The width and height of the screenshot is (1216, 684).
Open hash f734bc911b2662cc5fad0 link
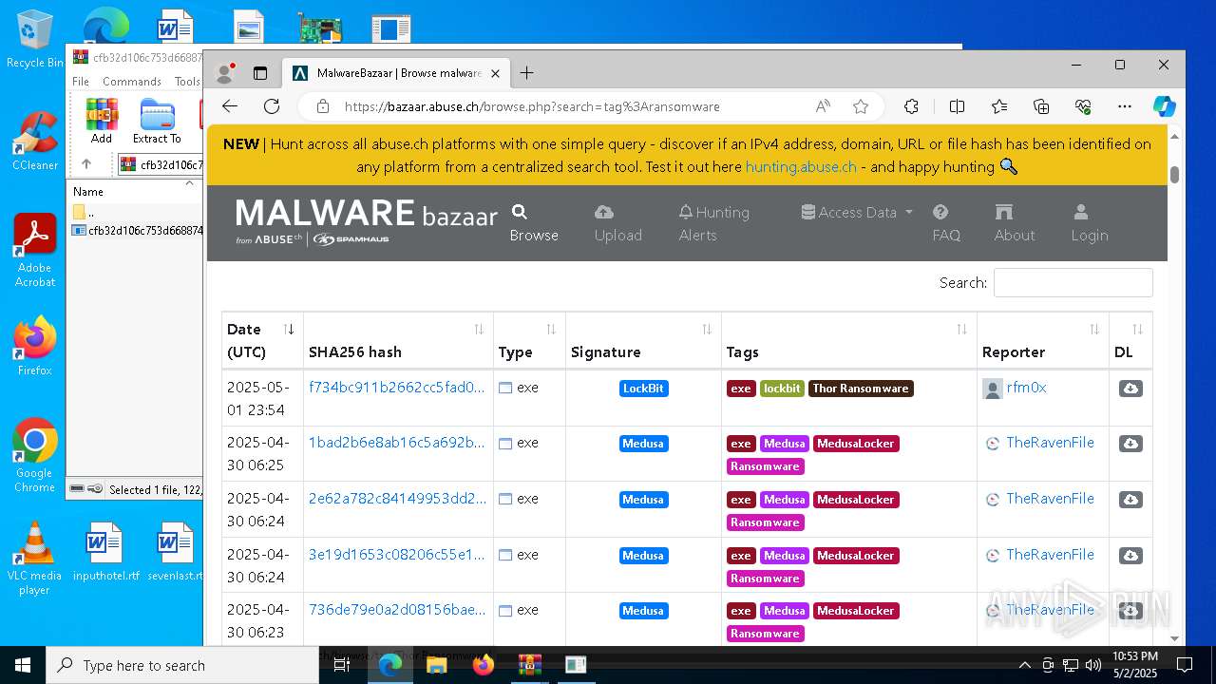click(x=396, y=387)
